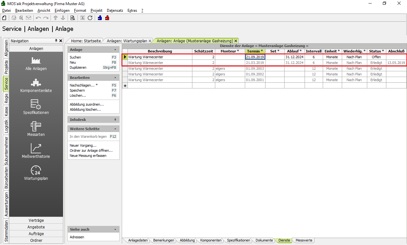Open the Bearbeiten menu

pyautogui.click(x=24, y=10)
